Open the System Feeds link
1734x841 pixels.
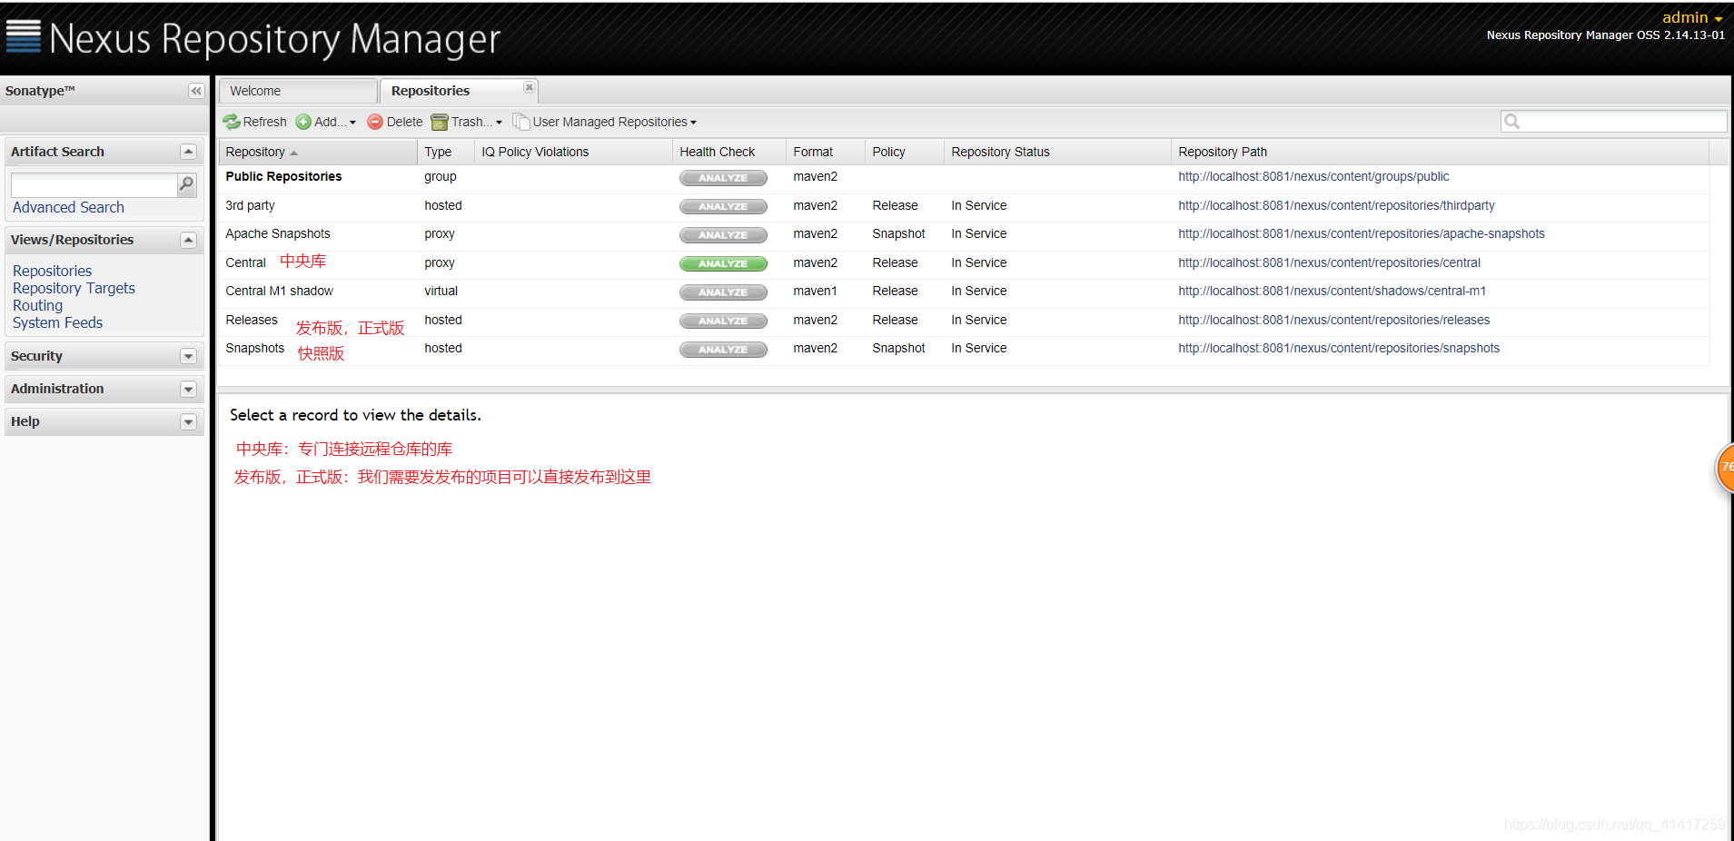(x=57, y=322)
